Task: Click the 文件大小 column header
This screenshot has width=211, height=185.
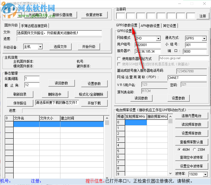Action: 50,118
